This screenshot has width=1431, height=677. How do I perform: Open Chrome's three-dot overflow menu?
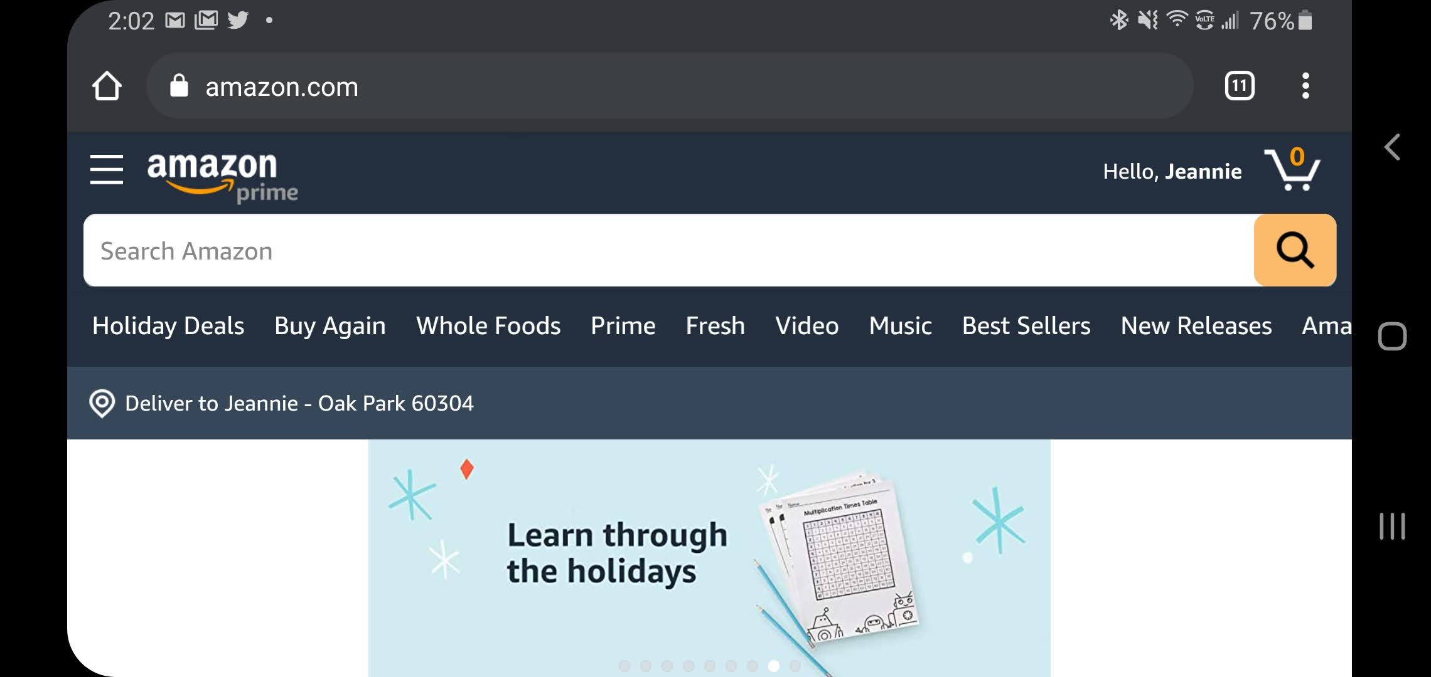pyautogui.click(x=1305, y=86)
